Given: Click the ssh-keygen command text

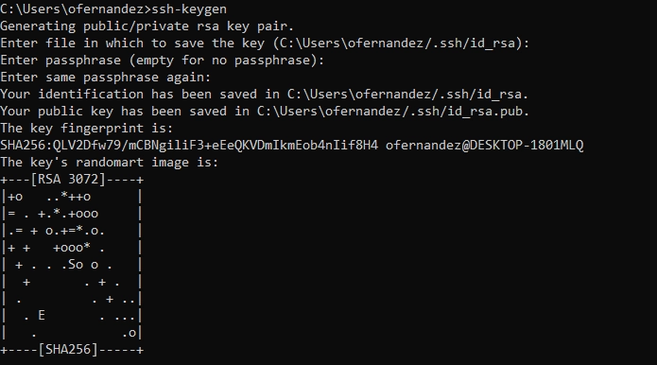Looking at the screenshot, I should 189,9.
